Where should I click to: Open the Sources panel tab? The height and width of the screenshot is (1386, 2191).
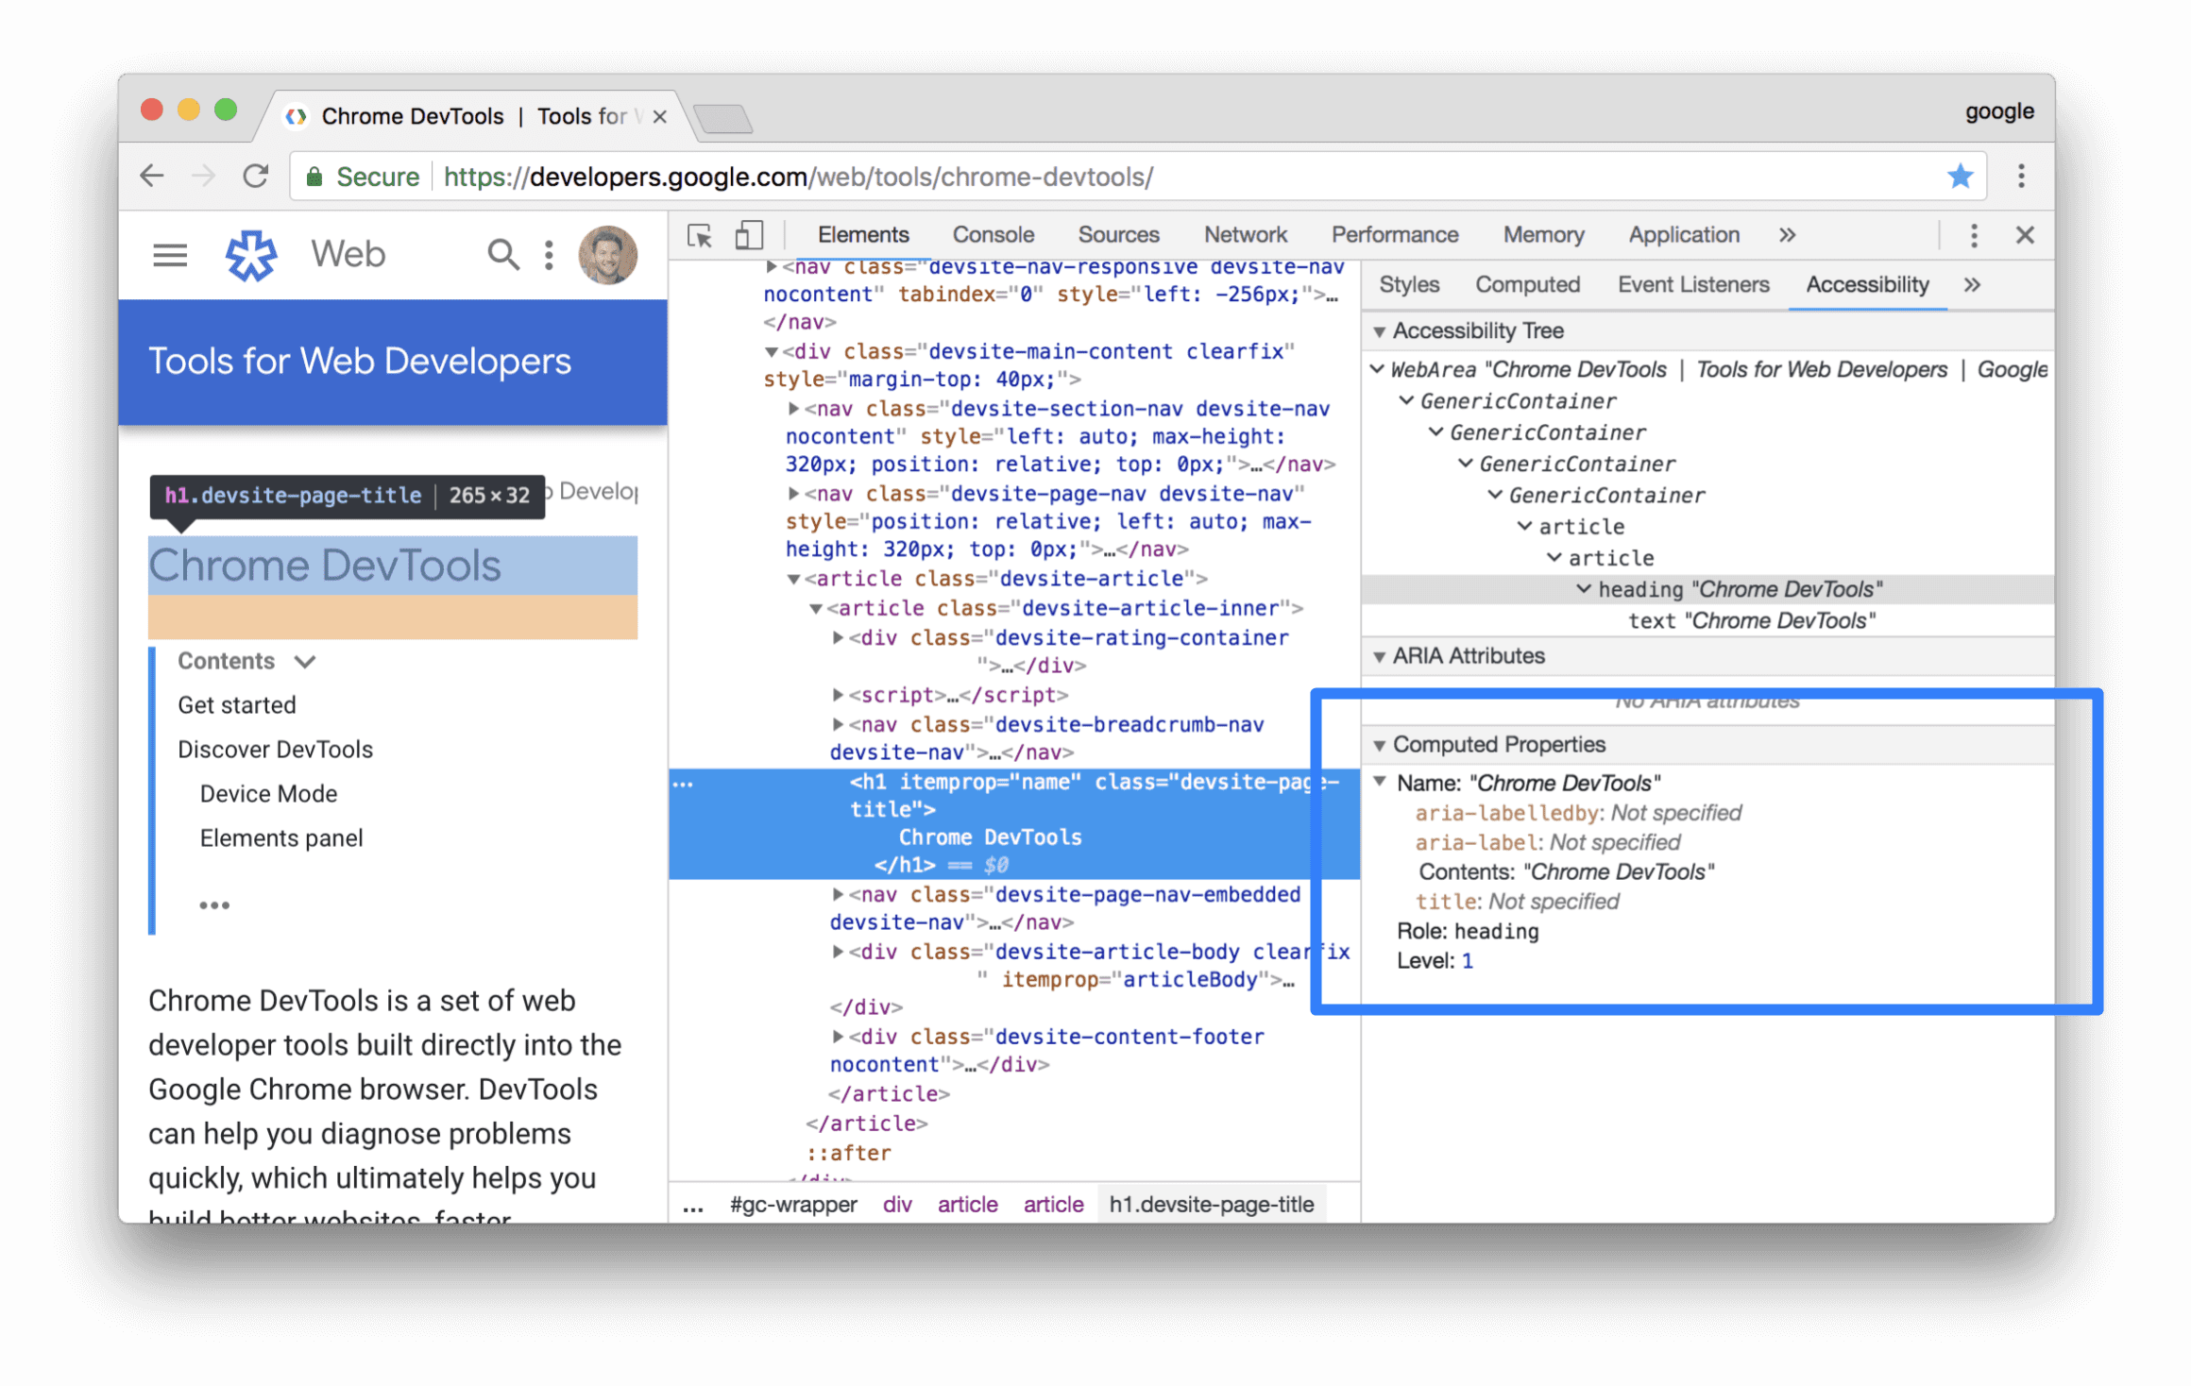click(1118, 235)
